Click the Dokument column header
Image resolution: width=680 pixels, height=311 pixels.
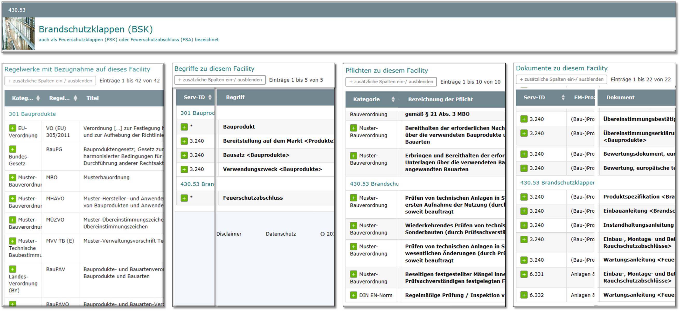pyautogui.click(x=620, y=98)
